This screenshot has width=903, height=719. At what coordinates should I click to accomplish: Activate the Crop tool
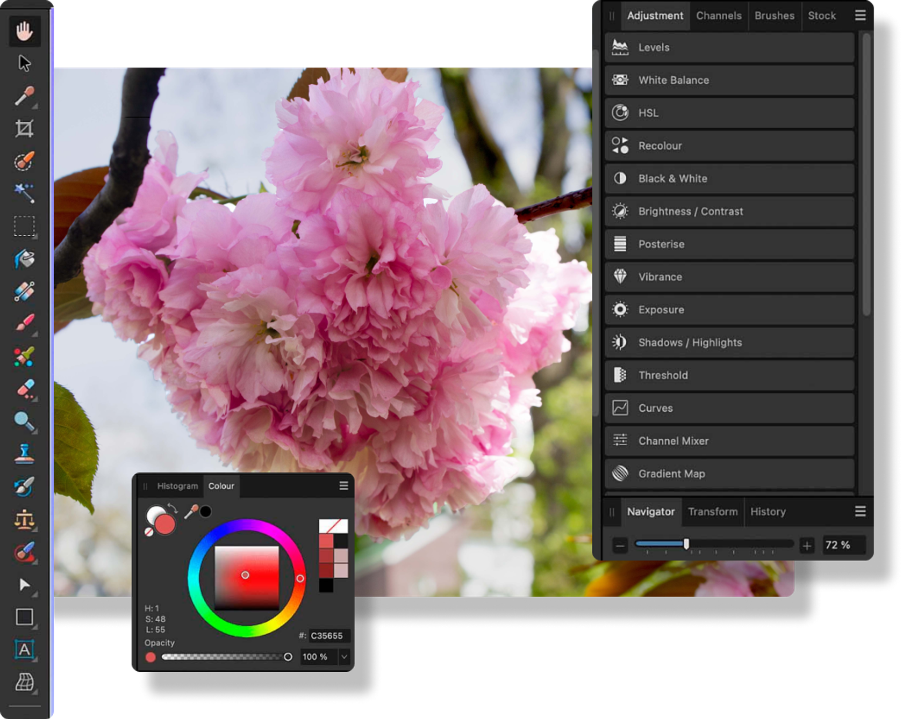click(x=24, y=129)
